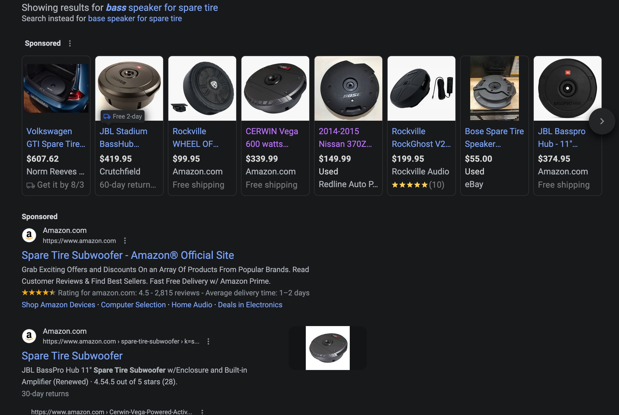Screen dimensions: 619x415
Task: Open options menu beside amazon.com ad URL
Action: click(125, 241)
